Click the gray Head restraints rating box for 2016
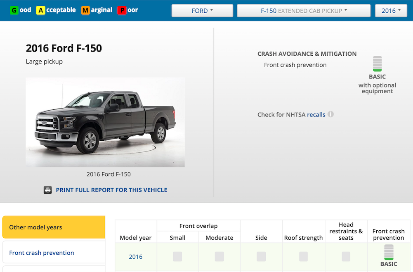Image resolution: width=413 pixels, height=272 pixels. (346, 256)
